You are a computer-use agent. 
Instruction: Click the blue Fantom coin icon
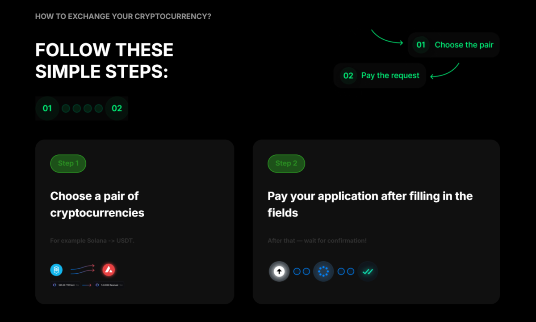click(x=56, y=270)
